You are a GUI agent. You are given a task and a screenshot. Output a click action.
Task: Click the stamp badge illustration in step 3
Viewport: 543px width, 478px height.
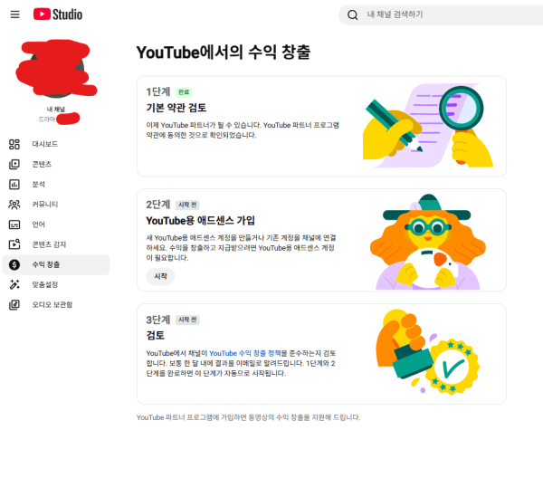[x=428, y=351]
